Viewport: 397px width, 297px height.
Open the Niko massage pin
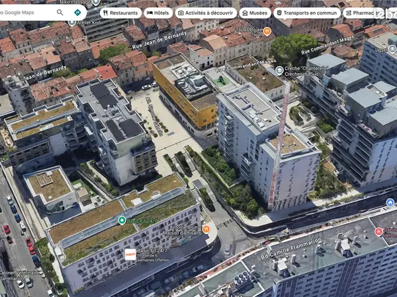(96, 3)
